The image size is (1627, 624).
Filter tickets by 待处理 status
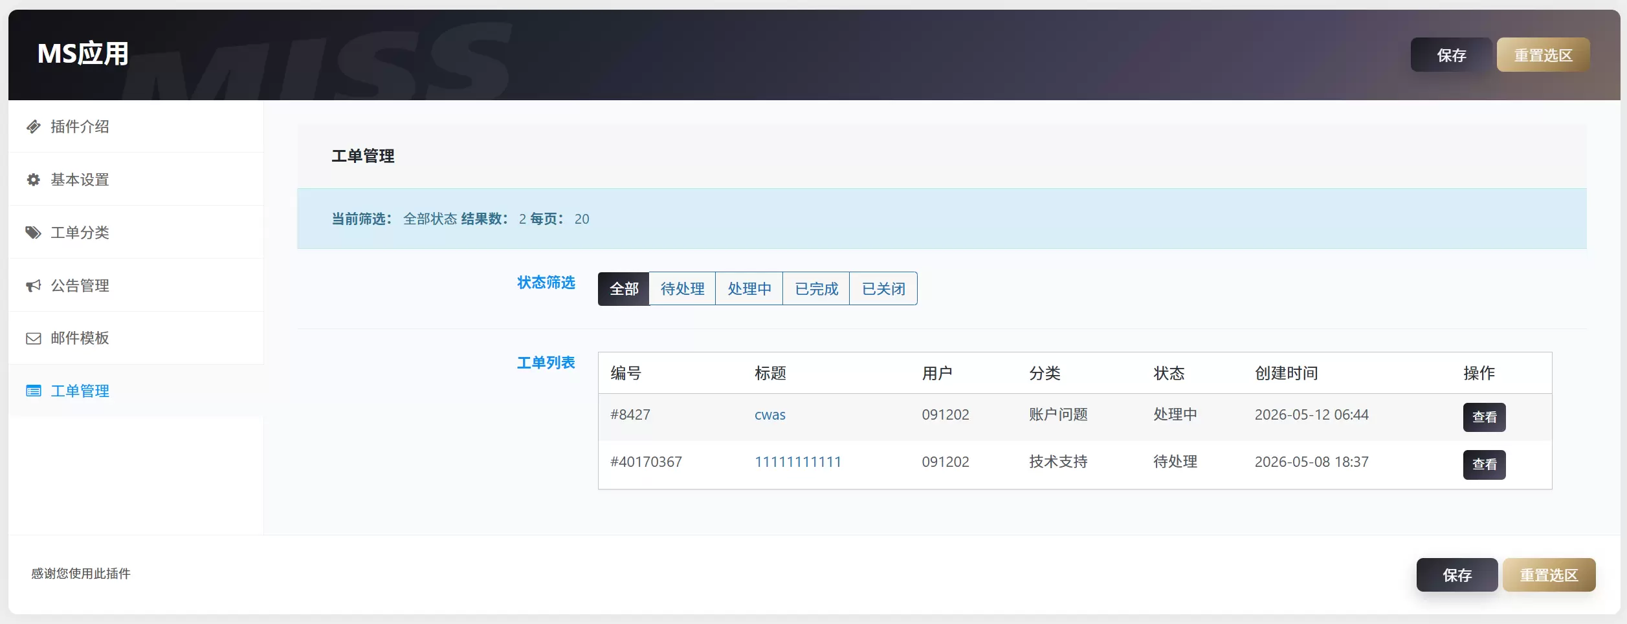click(x=682, y=289)
